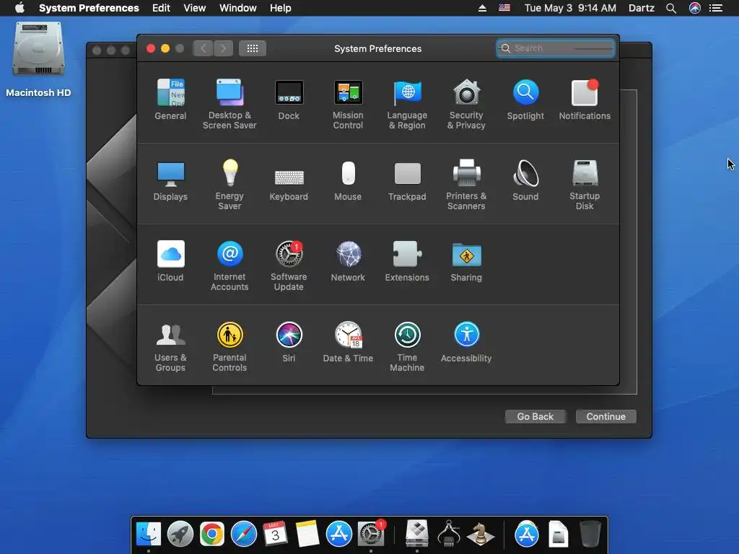The image size is (739, 554).
Task: Click the Siri icon in menu bar
Action: coord(695,8)
